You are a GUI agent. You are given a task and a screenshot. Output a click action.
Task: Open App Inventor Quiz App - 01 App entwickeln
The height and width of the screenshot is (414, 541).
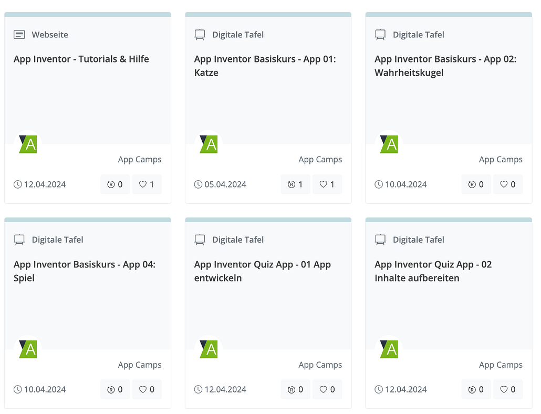[x=263, y=271]
